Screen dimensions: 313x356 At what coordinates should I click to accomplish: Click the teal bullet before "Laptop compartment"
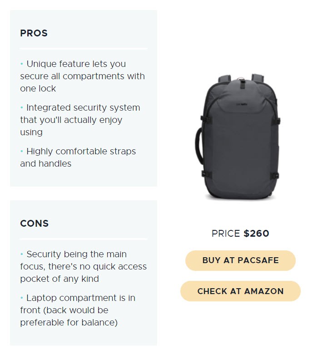tap(21, 298)
